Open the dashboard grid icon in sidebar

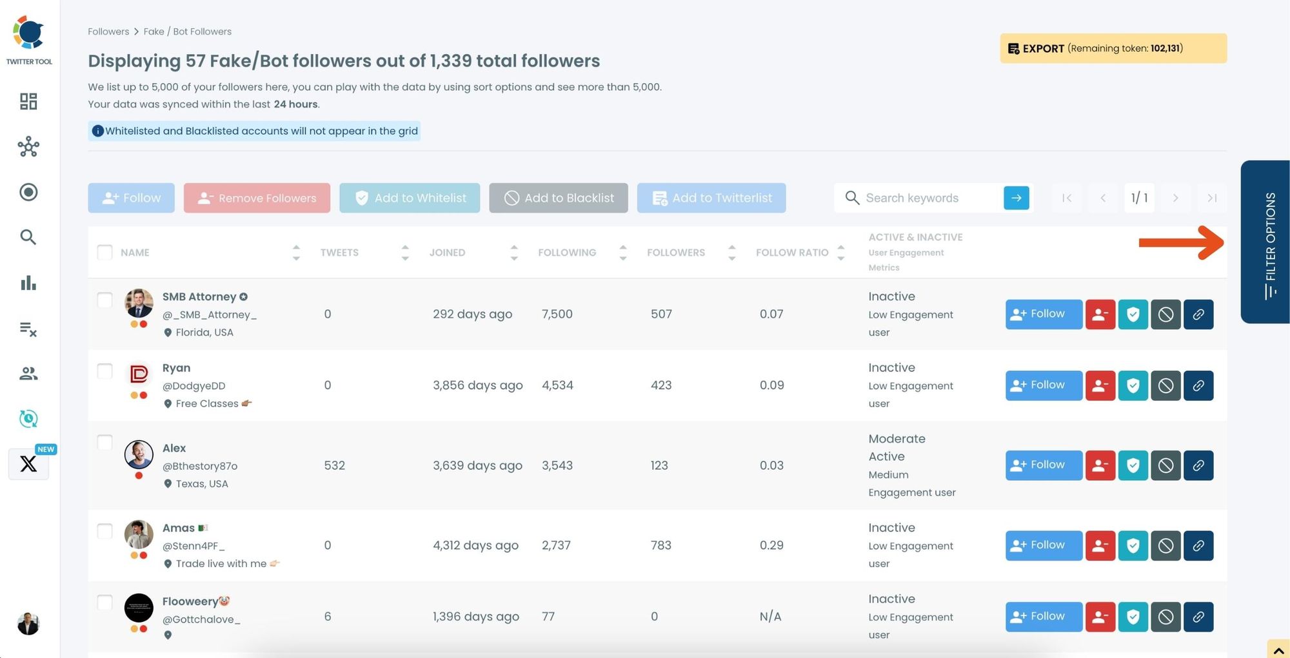[x=28, y=101]
